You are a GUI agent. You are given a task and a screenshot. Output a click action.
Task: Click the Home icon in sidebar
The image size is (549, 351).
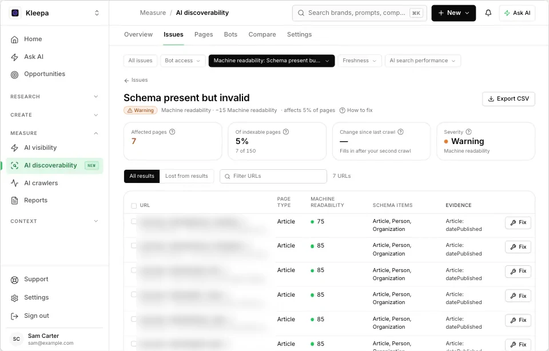pos(14,39)
